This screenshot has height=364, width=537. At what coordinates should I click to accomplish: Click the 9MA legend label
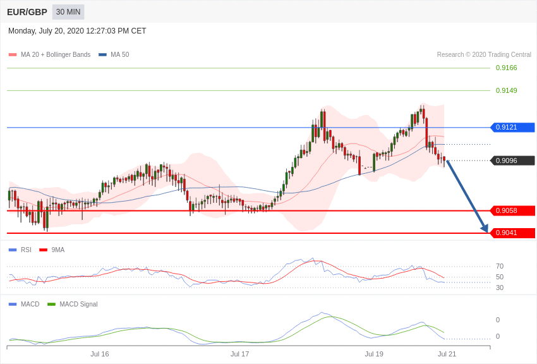58,250
